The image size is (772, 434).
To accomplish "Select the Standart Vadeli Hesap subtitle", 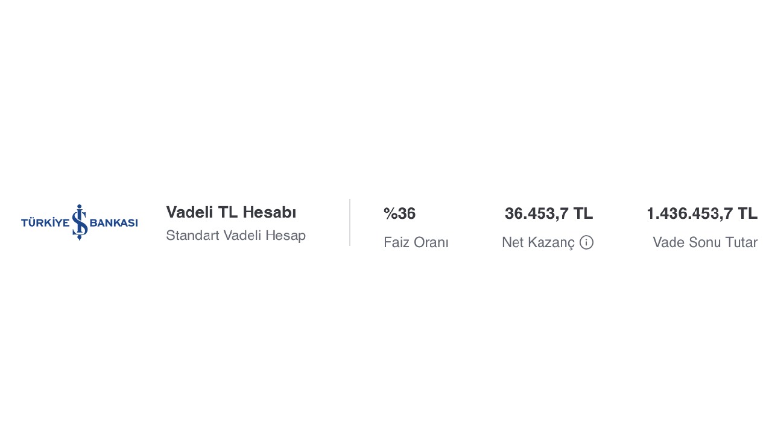I will coord(235,235).
